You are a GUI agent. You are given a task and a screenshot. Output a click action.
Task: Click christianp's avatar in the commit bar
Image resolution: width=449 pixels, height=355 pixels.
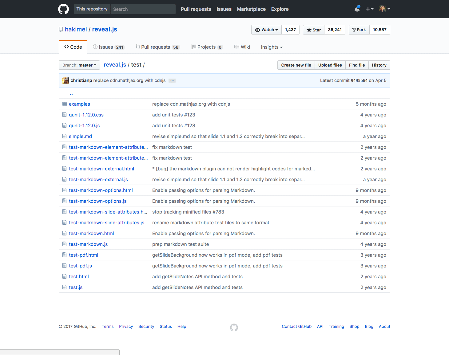click(66, 80)
